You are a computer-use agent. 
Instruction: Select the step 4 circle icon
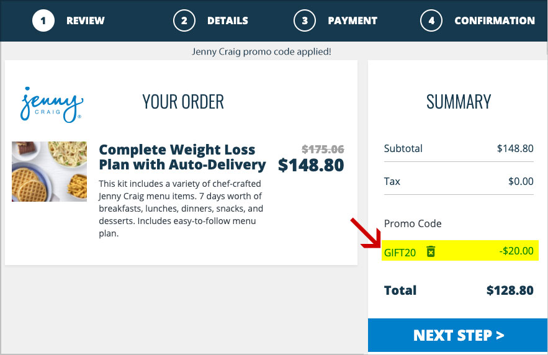point(431,20)
